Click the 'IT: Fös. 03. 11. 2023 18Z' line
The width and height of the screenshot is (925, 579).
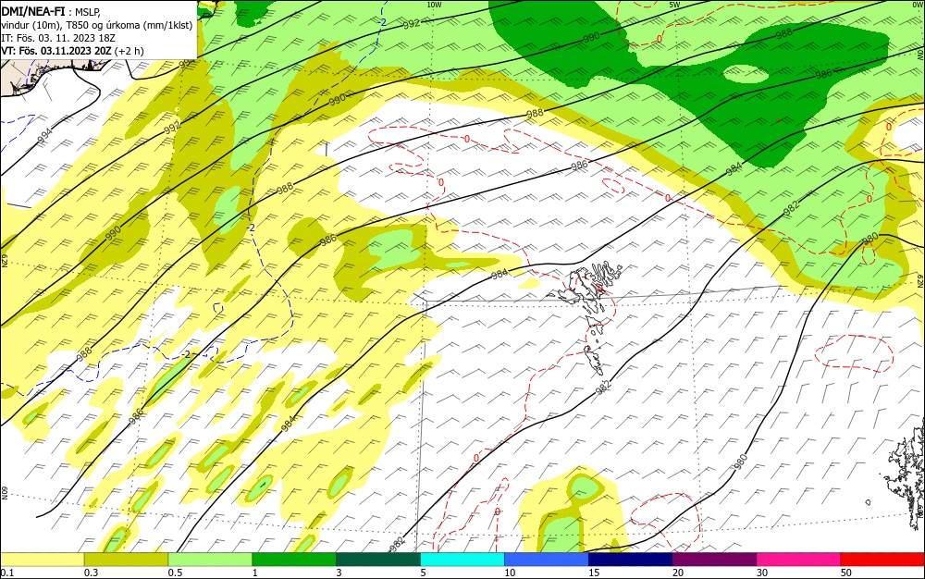click(x=58, y=38)
